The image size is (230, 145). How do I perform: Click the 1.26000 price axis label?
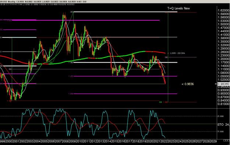click(223, 52)
